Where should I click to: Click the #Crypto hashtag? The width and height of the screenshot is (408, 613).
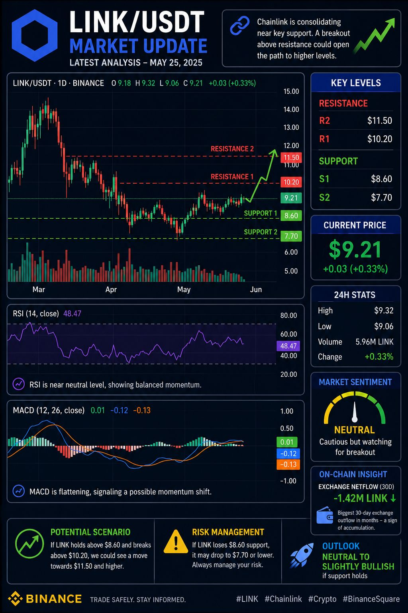point(322,599)
